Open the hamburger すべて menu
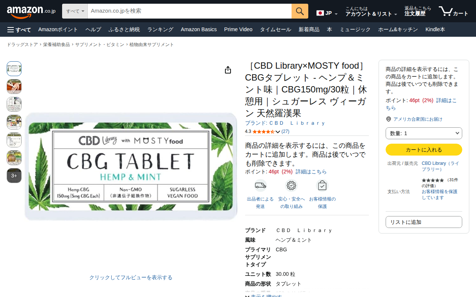Screen dimensions: 476x297 coord(19,30)
